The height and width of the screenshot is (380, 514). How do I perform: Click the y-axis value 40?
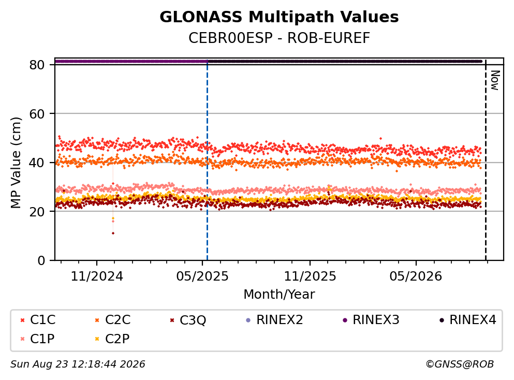click(x=37, y=163)
